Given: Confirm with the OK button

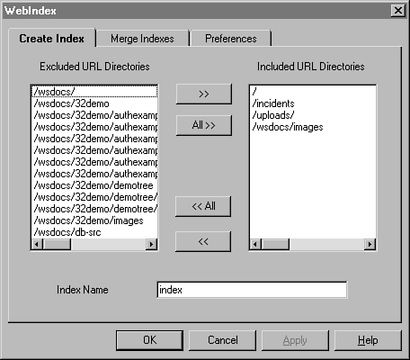Looking at the screenshot, I should click(149, 340).
